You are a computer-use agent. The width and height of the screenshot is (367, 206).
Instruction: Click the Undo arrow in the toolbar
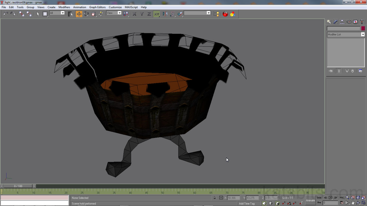(6, 14)
